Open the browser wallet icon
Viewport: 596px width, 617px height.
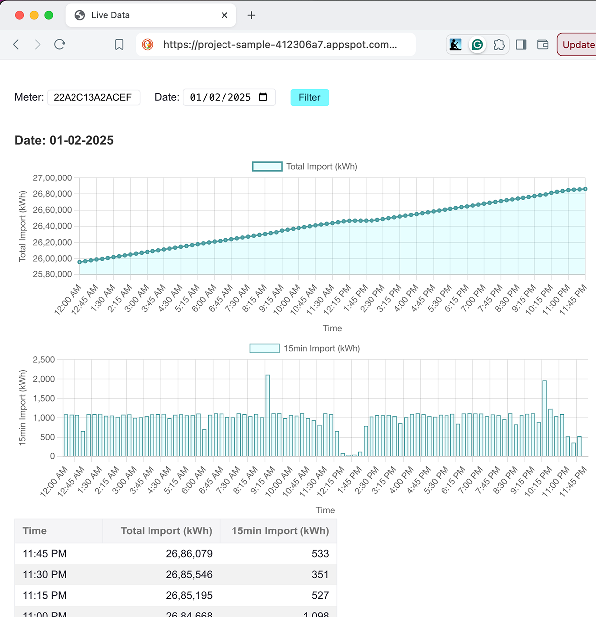[x=543, y=45]
